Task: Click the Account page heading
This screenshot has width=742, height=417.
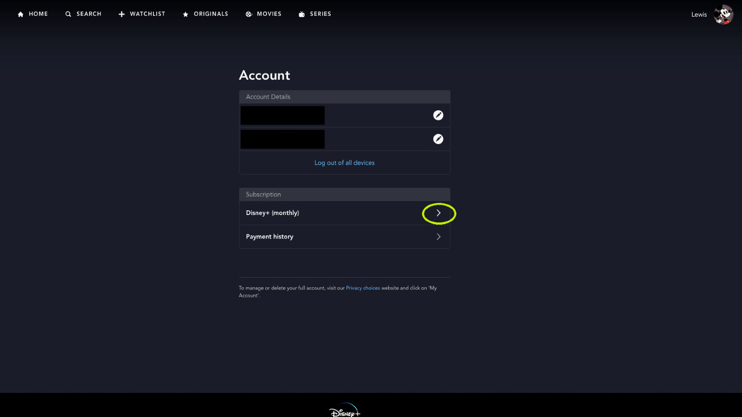Action: pos(264,75)
